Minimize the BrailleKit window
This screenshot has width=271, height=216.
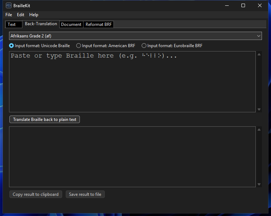pyautogui.click(x=227, y=5)
